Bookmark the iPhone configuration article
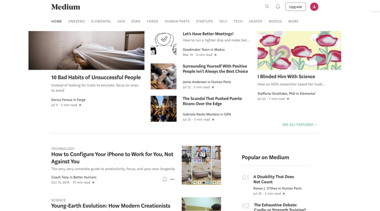Screen dimensions: 380x211 164,179
